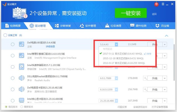Click the wrench icon beside Realtek audio driver
The height and width of the screenshot is (112, 177).
tap(145, 78)
